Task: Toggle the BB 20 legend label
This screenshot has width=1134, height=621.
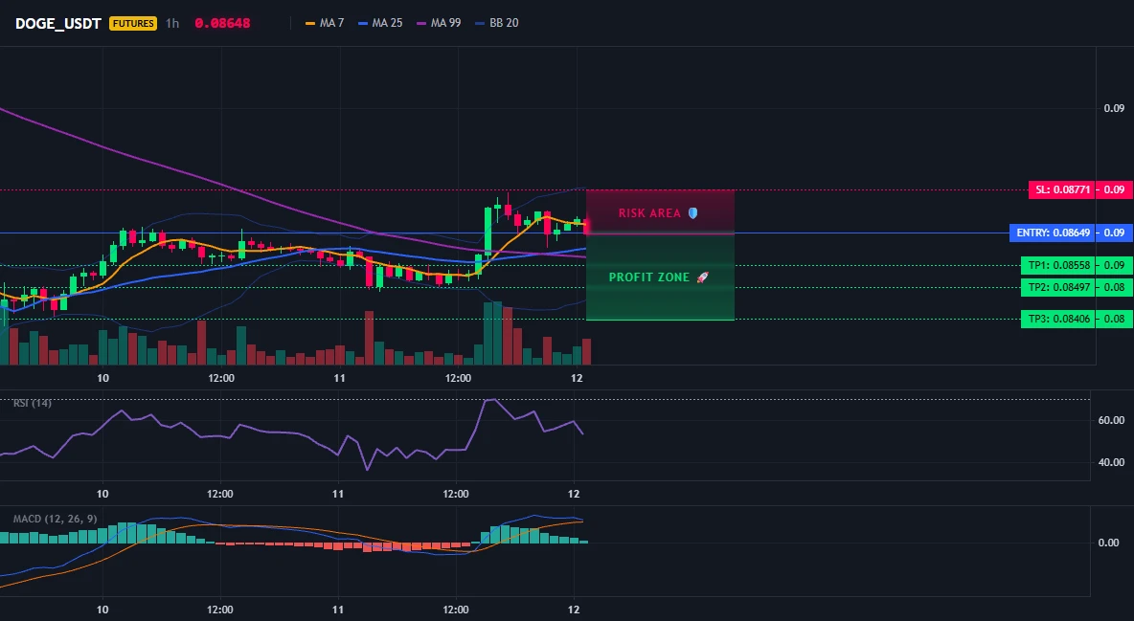Action: (x=504, y=23)
